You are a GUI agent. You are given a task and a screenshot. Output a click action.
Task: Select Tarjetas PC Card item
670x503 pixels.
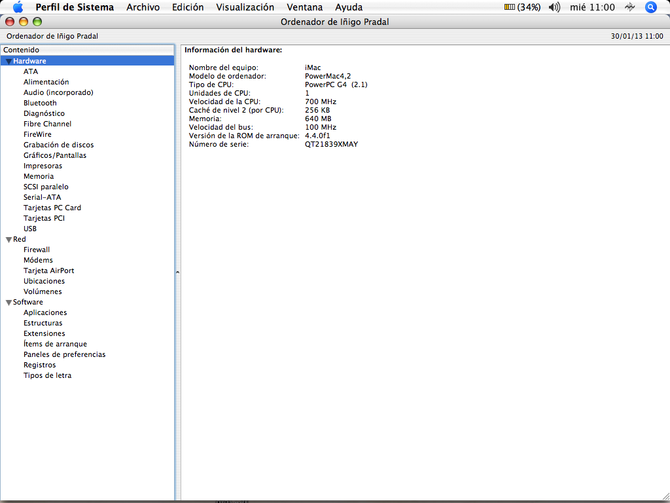tap(52, 208)
